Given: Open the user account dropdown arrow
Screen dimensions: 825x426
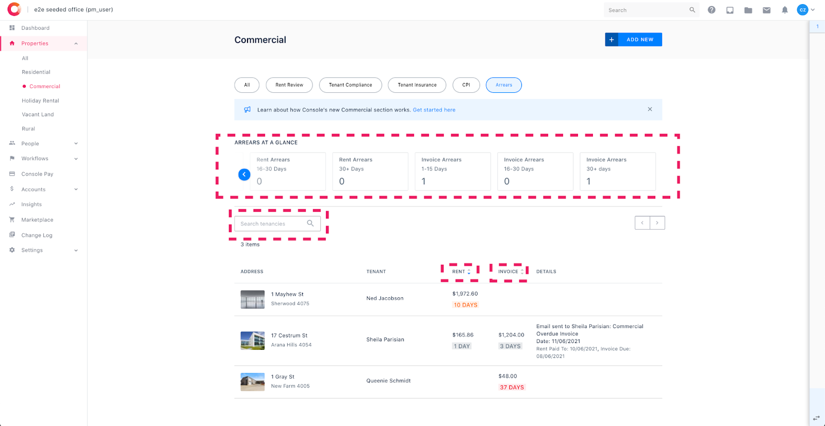Looking at the screenshot, I should point(813,10).
